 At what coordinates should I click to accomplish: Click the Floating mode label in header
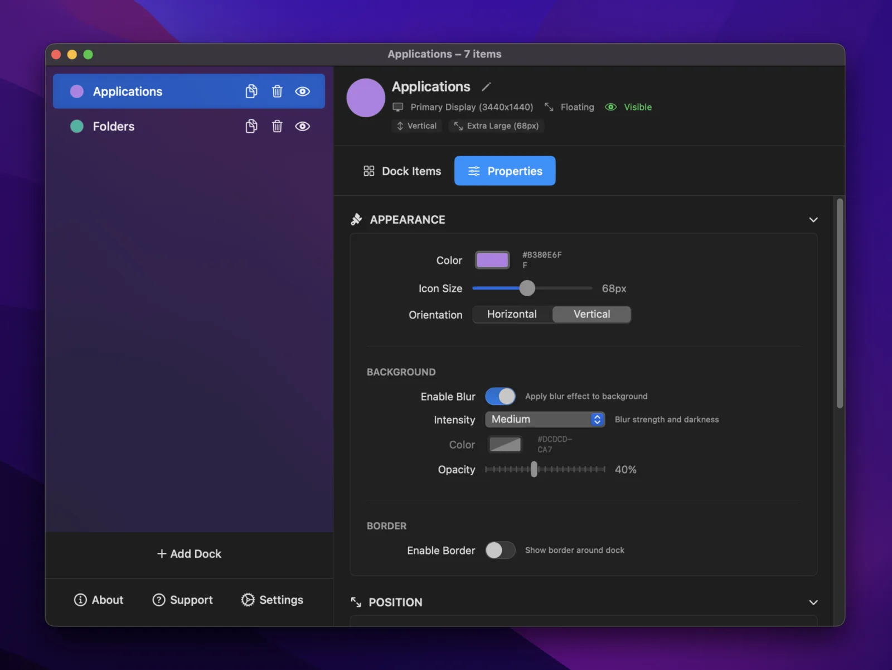(x=569, y=107)
